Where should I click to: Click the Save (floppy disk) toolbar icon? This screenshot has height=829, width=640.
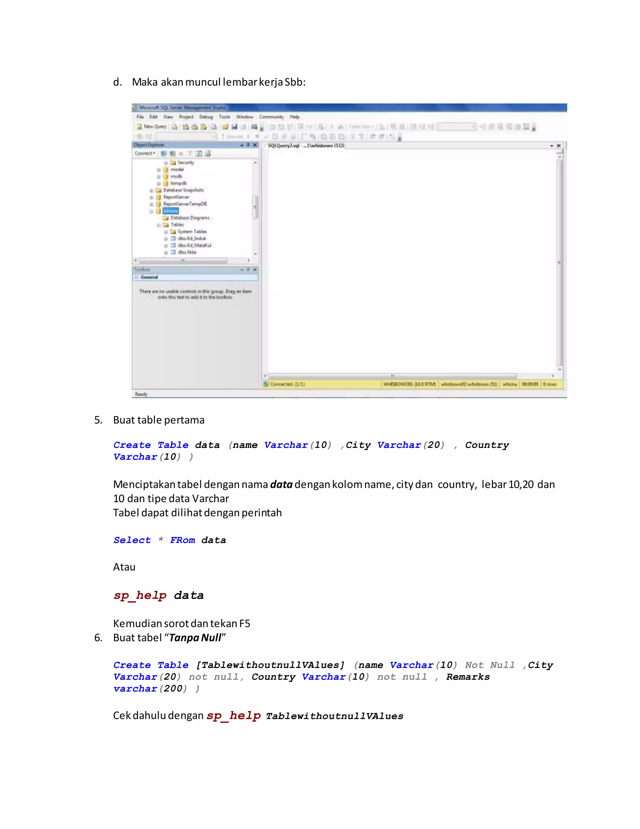click(234, 127)
